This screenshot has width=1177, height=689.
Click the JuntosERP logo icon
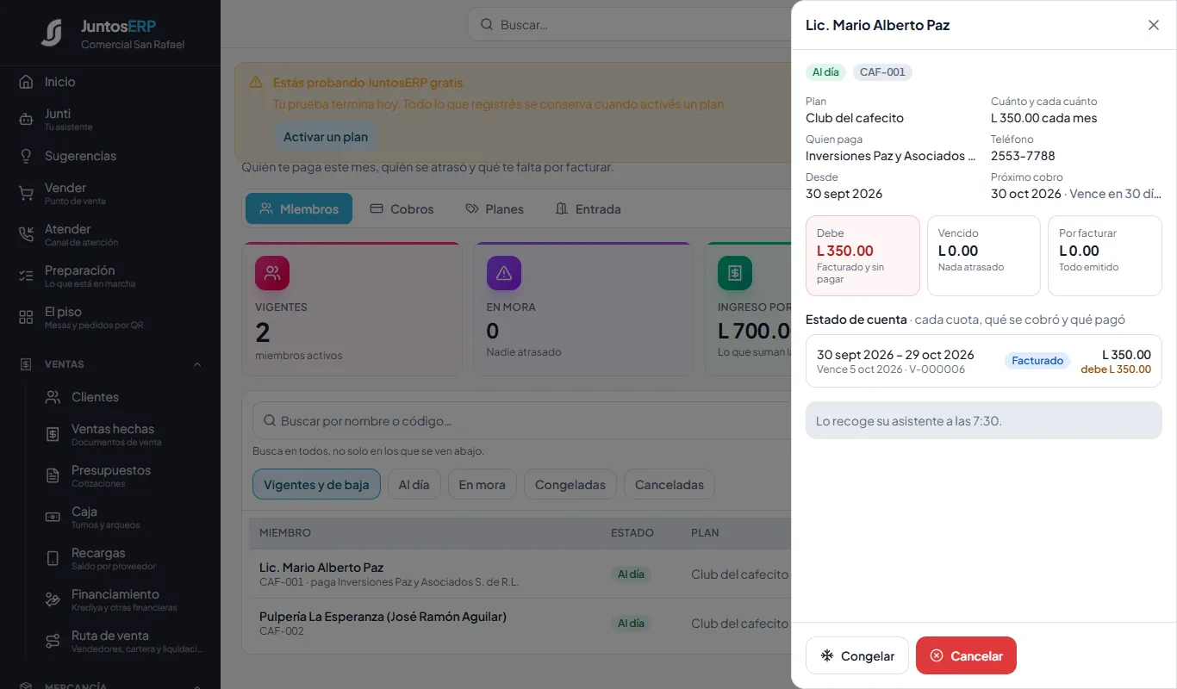(52, 33)
